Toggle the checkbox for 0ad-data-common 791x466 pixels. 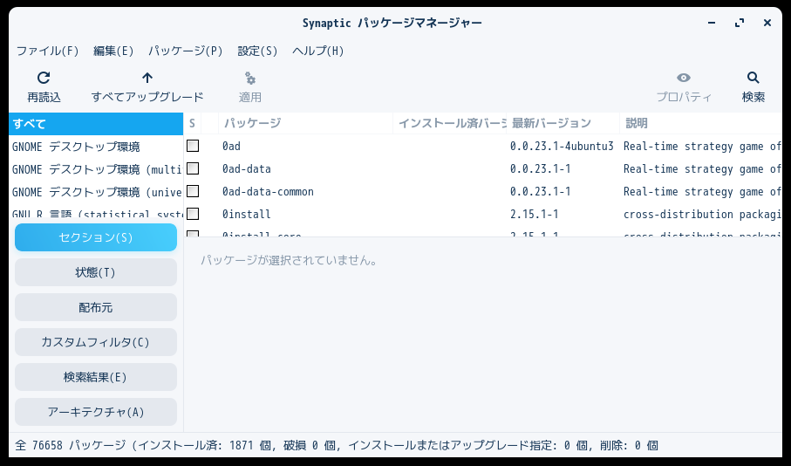[x=193, y=191]
